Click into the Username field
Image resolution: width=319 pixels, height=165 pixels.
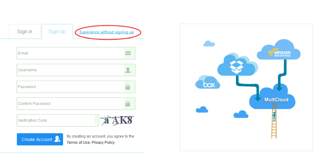tap(76, 70)
